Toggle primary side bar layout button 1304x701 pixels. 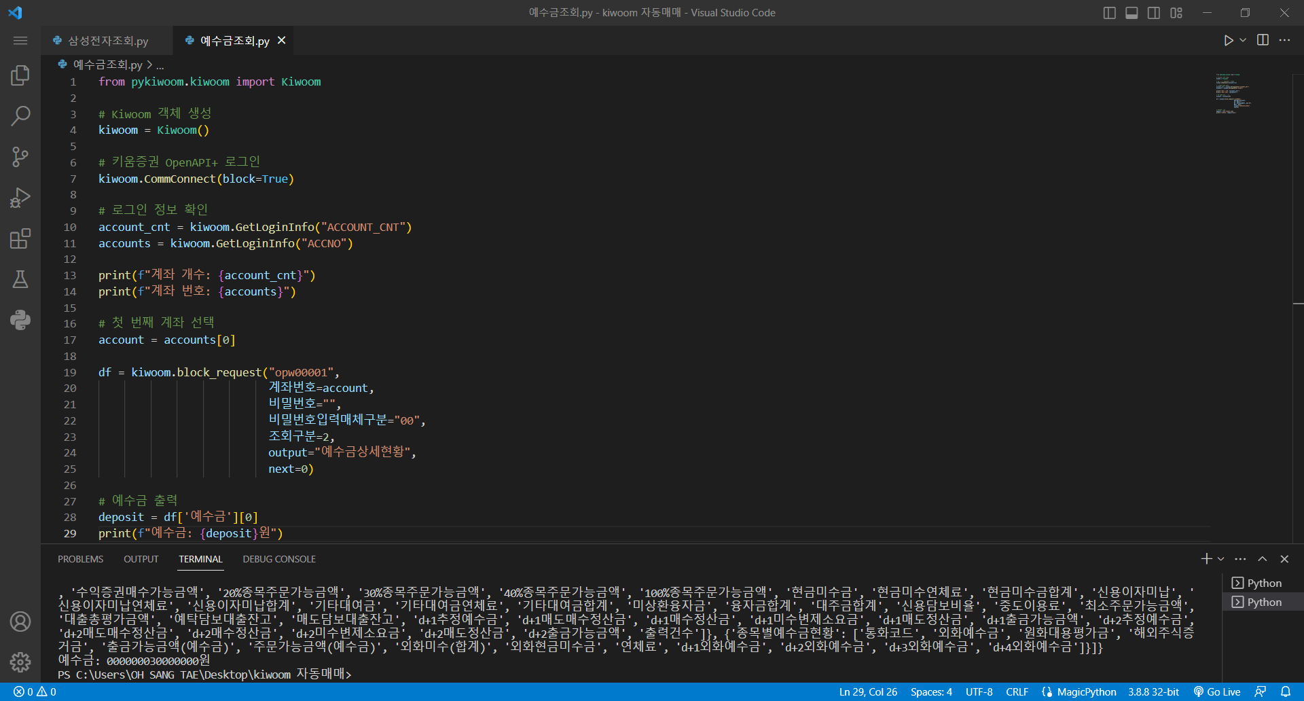pyautogui.click(x=1110, y=13)
